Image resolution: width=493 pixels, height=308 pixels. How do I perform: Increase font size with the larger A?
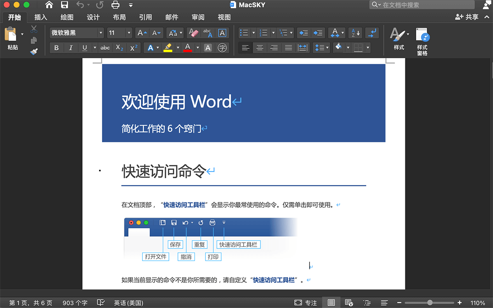tap(142, 33)
